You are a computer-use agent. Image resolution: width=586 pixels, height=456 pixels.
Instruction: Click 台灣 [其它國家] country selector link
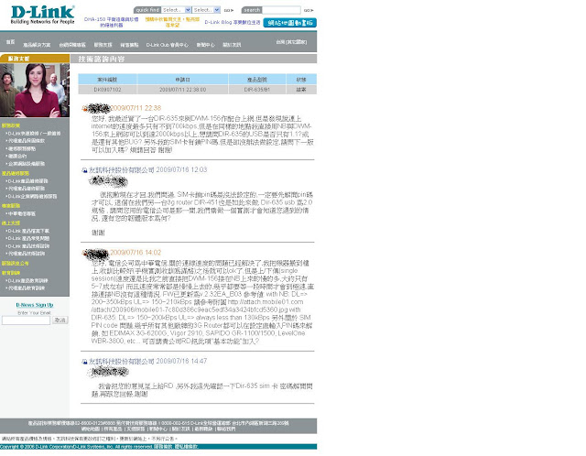coord(291,42)
